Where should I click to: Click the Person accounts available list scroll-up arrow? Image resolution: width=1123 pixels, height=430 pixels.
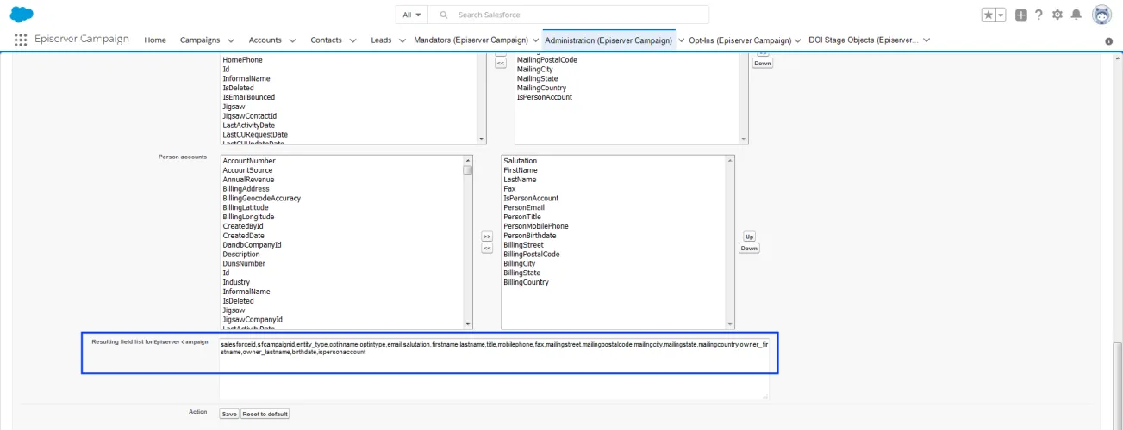click(468, 160)
